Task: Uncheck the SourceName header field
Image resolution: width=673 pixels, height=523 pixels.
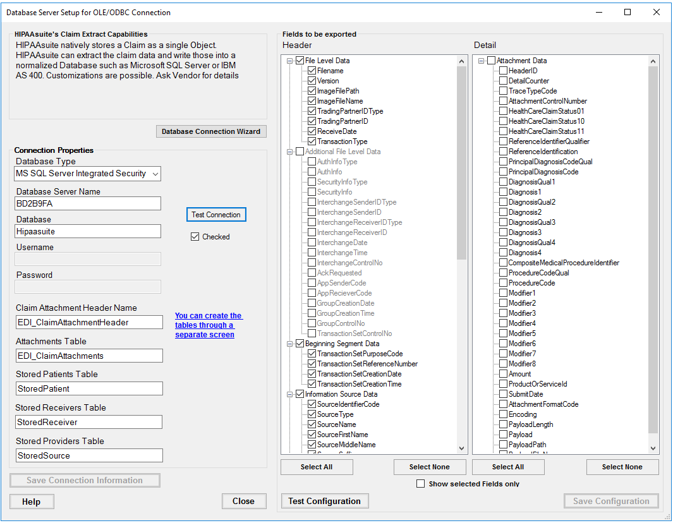Action: click(312, 424)
